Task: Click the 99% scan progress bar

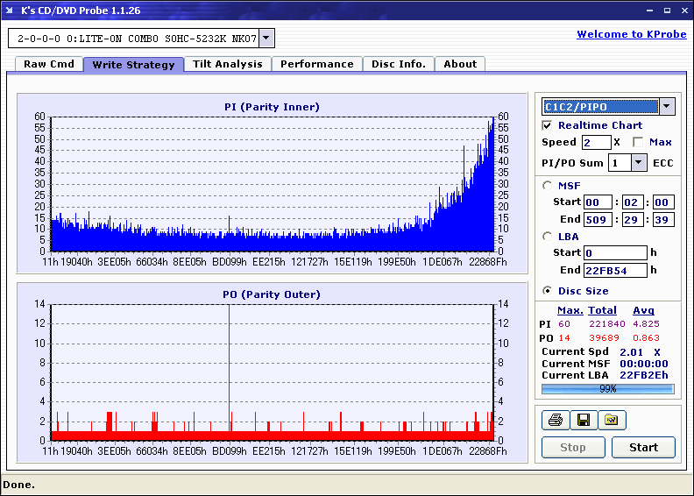Action: tap(608, 389)
